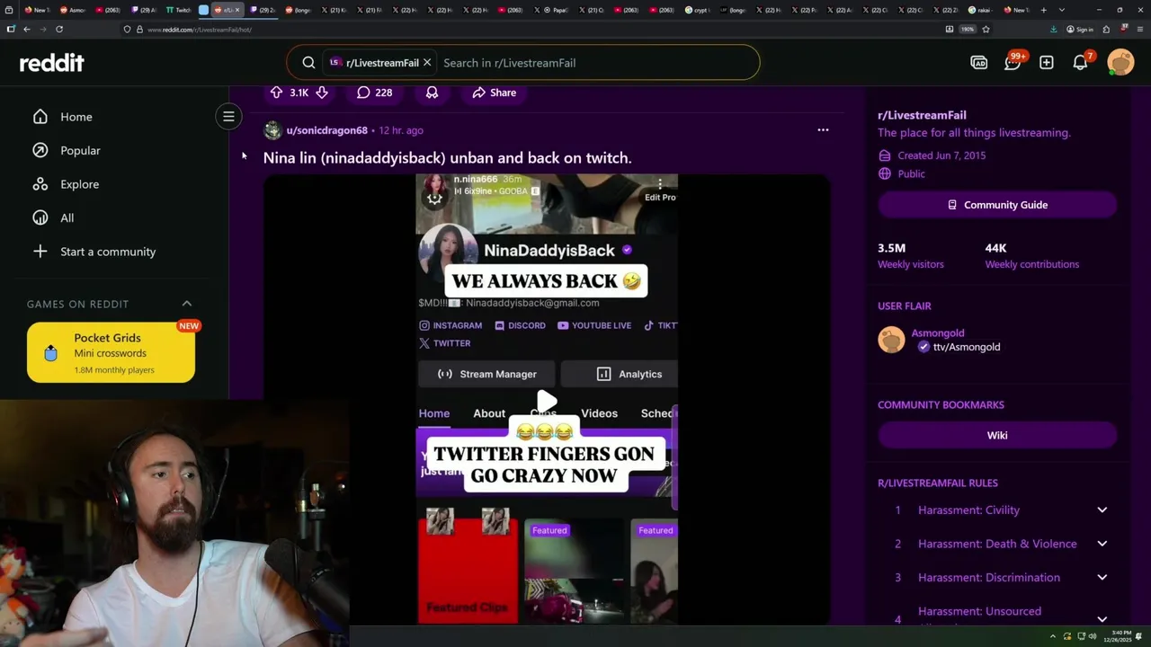Open browser extensions icon

[x=1106, y=29]
